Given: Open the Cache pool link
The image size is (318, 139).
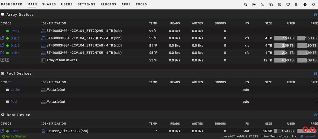Looking at the screenshot, I should pos(15,90).
